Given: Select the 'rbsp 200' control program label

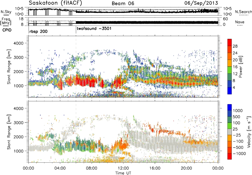Looking at the screenshot, I should [x=38, y=31].
